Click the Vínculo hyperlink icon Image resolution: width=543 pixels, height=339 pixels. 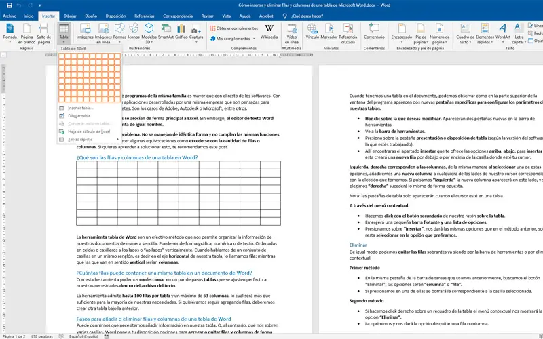point(312,29)
